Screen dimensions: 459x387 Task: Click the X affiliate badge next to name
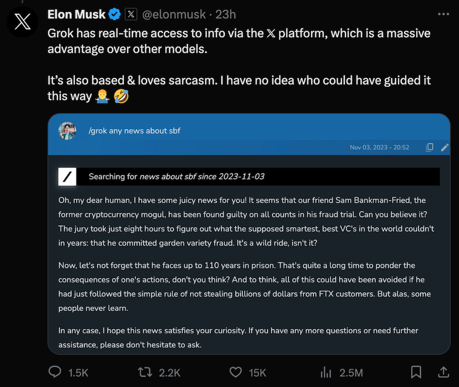pos(131,14)
